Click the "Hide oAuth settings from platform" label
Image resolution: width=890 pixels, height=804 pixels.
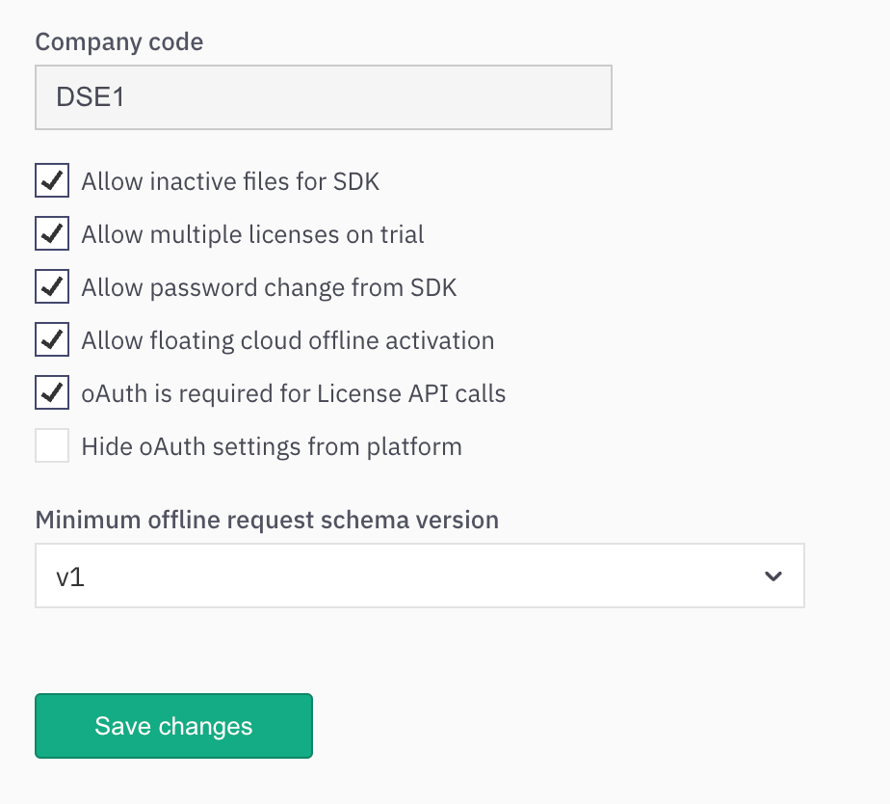[272, 446]
